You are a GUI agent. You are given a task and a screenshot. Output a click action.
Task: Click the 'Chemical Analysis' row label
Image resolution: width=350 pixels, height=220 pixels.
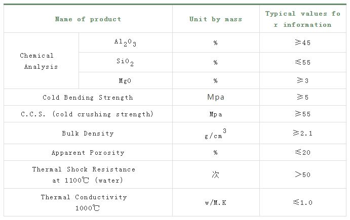[x=39, y=61]
